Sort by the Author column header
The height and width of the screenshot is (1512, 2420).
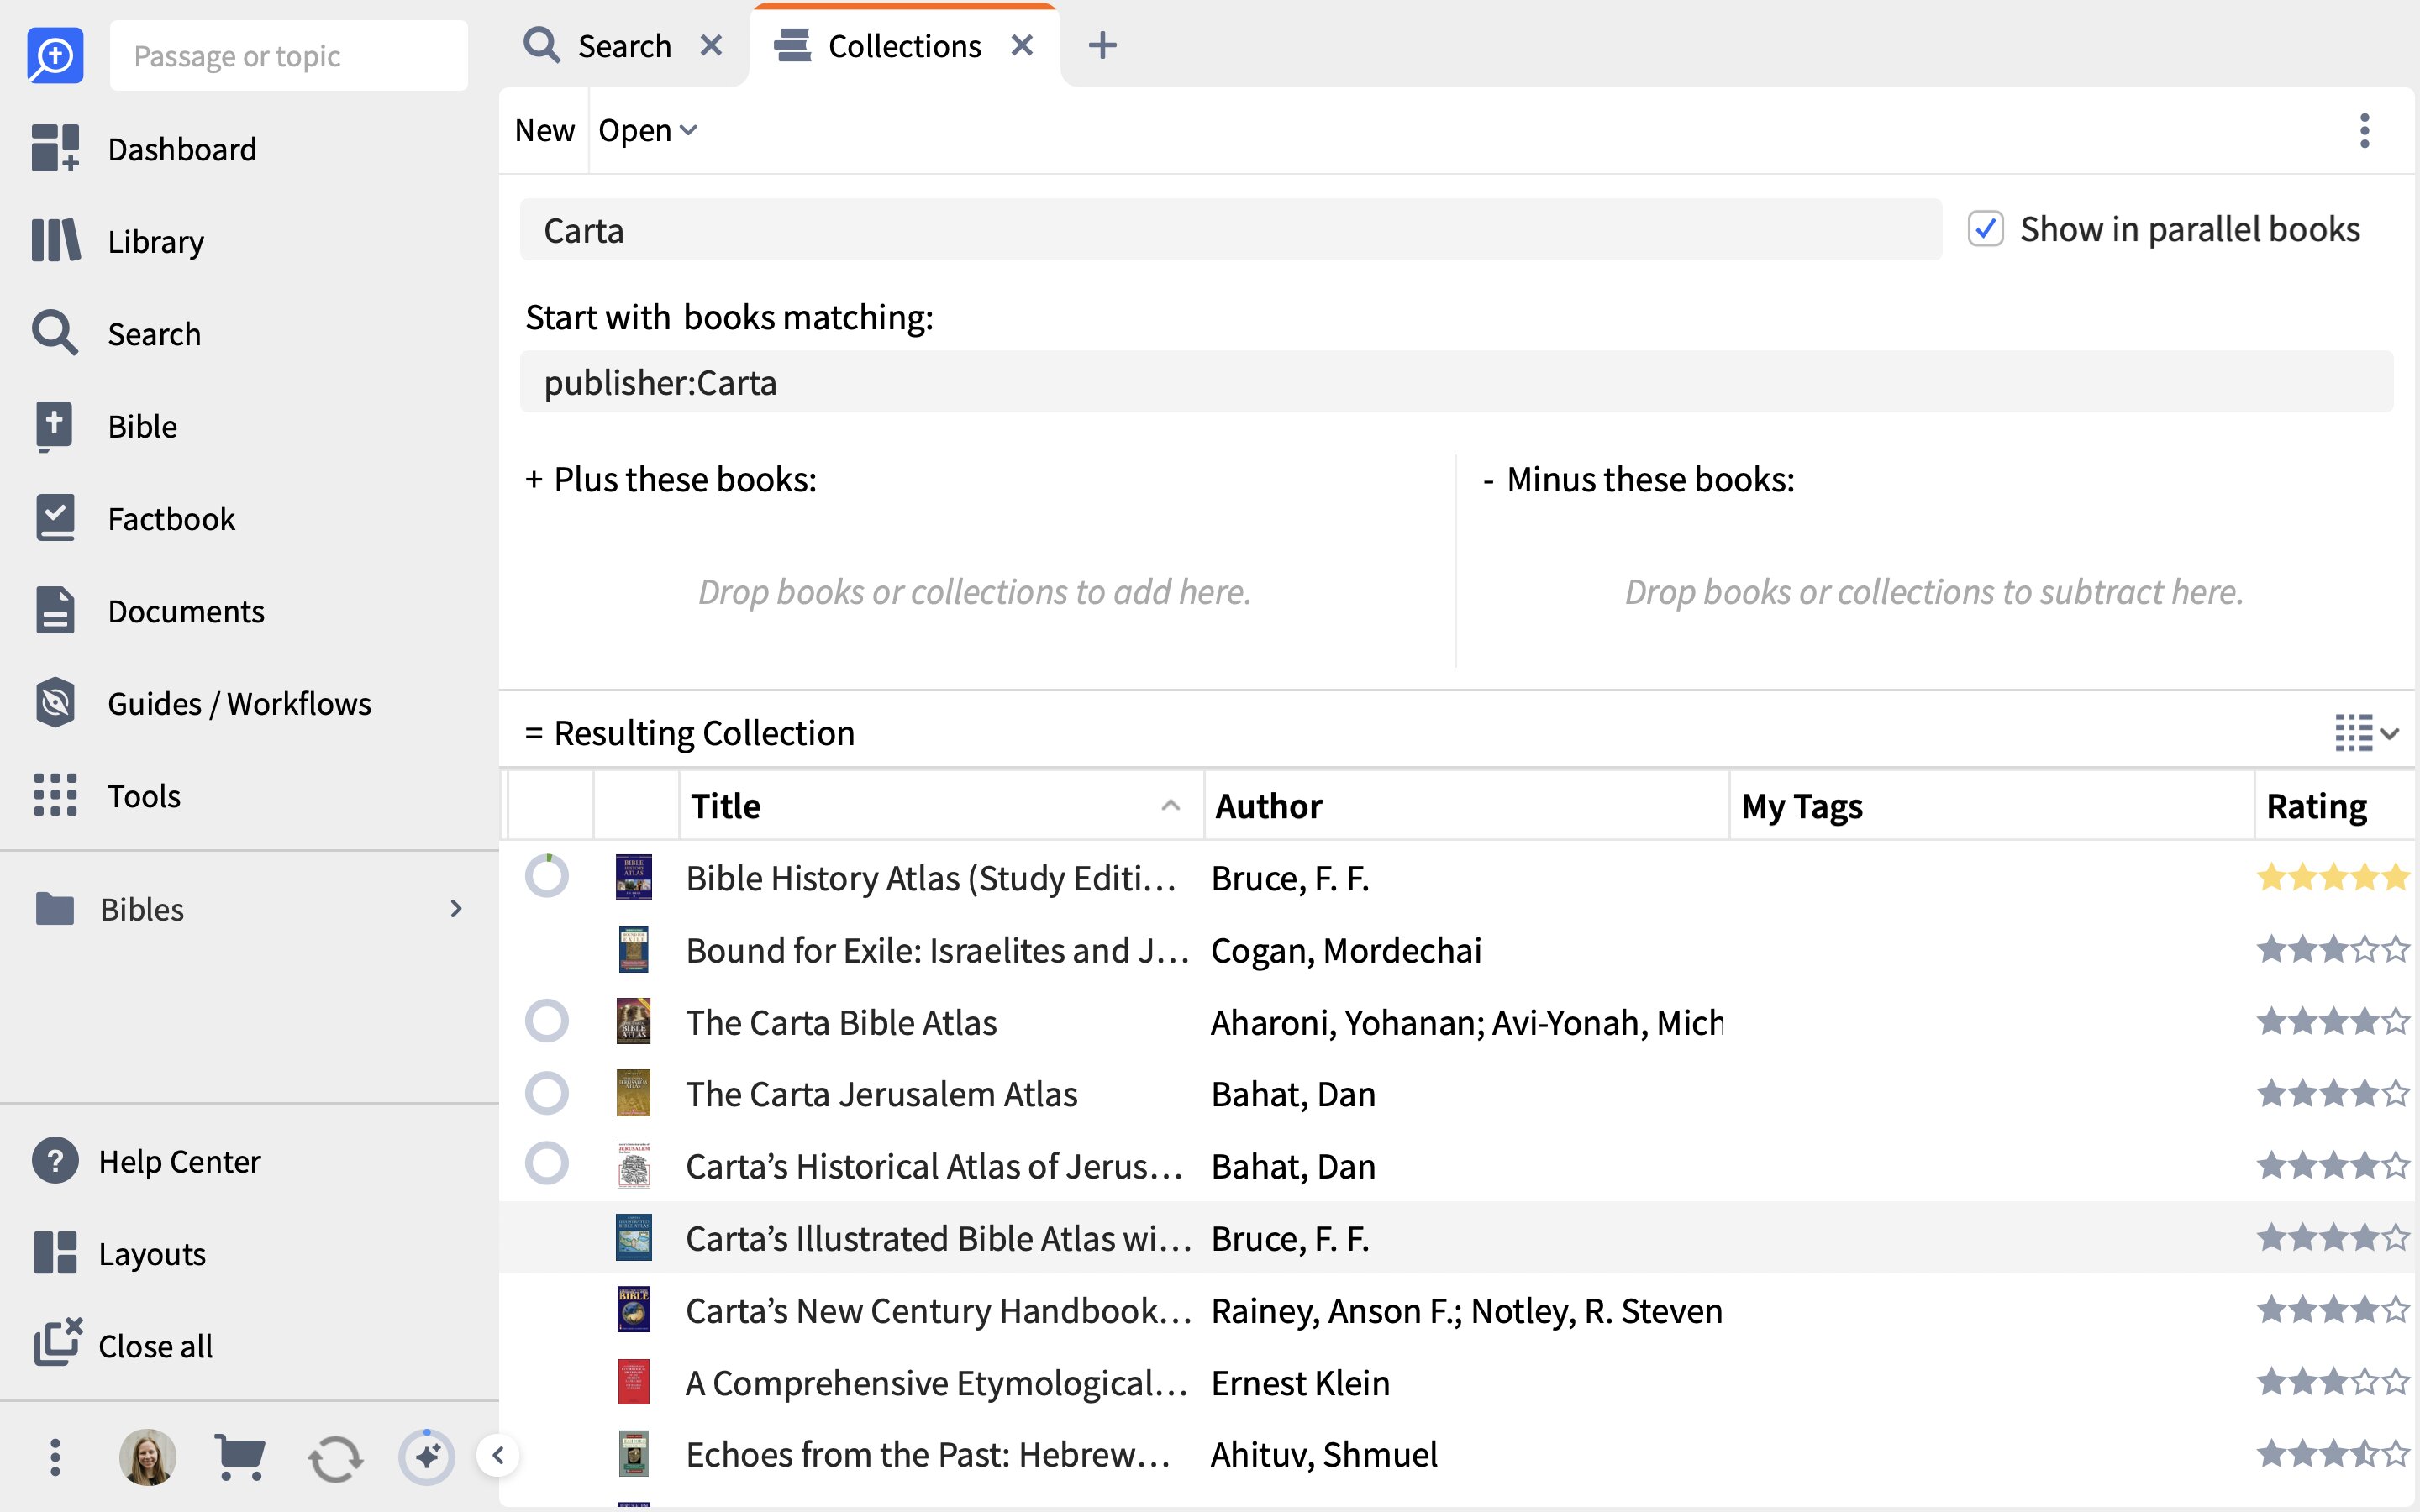(x=1467, y=806)
